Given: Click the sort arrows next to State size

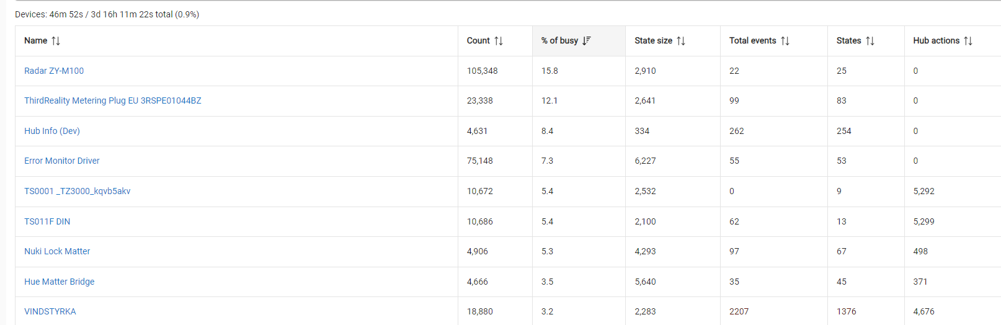Looking at the screenshot, I should point(681,41).
